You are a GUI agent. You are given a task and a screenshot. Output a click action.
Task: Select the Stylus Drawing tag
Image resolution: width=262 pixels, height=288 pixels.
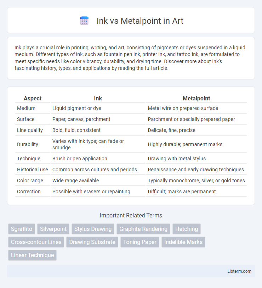click(93, 229)
